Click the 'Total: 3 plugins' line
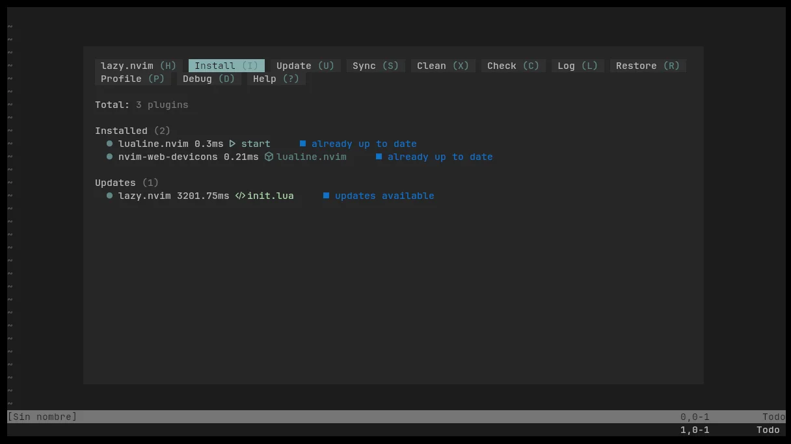Viewport: 791px width, 444px height. coord(142,105)
